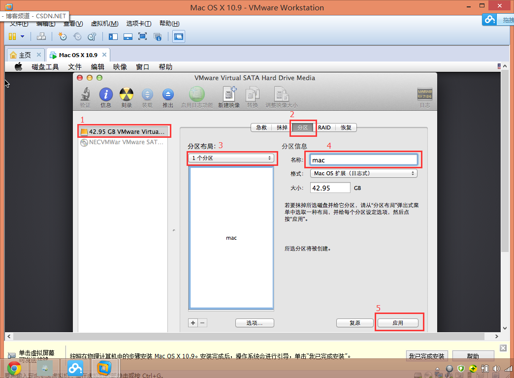The height and width of the screenshot is (378, 514).
Task: Click the Burn radiation icon
Action: (127, 94)
